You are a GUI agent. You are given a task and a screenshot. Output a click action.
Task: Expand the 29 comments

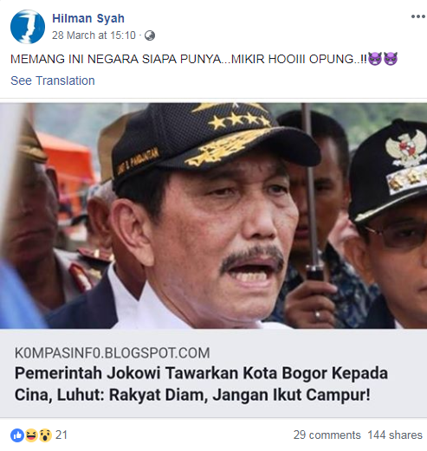pyautogui.click(x=327, y=435)
